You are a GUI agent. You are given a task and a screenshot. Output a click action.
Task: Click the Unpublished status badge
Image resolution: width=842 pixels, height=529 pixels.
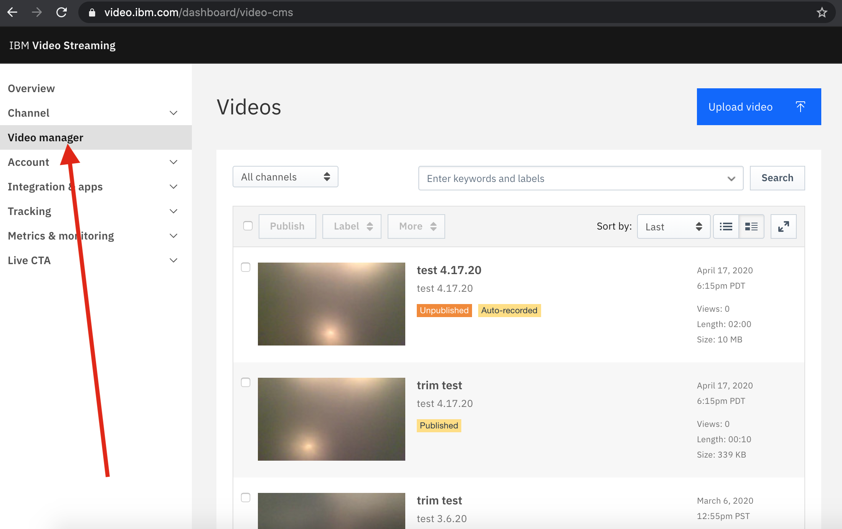point(444,310)
